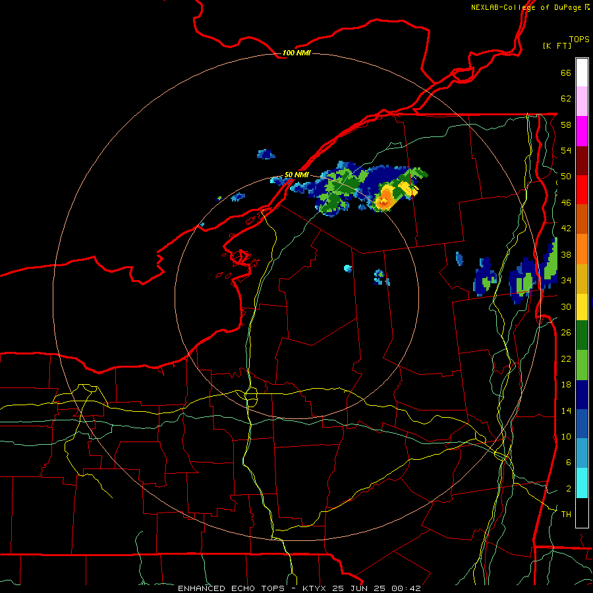Image resolution: width=593 pixels, height=593 pixels.
Task: Click the "62" legend value
Action: pyautogui.click(x=566, y=99)
